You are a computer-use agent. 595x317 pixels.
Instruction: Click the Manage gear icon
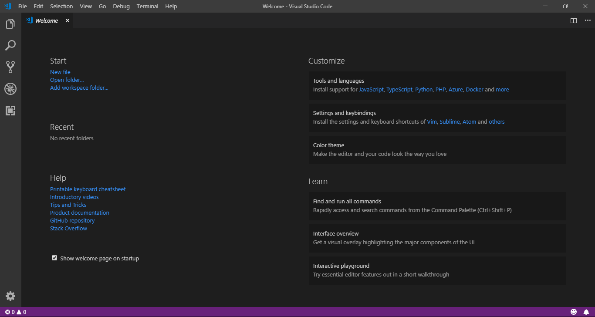coord(10,296)
